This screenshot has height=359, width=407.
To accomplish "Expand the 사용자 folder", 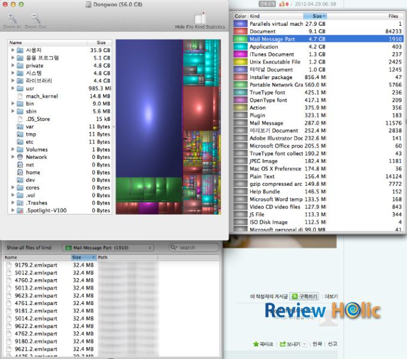I will 13,50.
